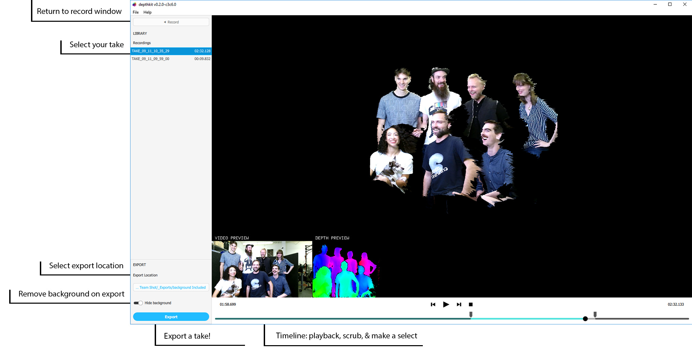The width and height of the screenshot is (692, 354).
Task: Click the export location path field
Action: point(171,287)
